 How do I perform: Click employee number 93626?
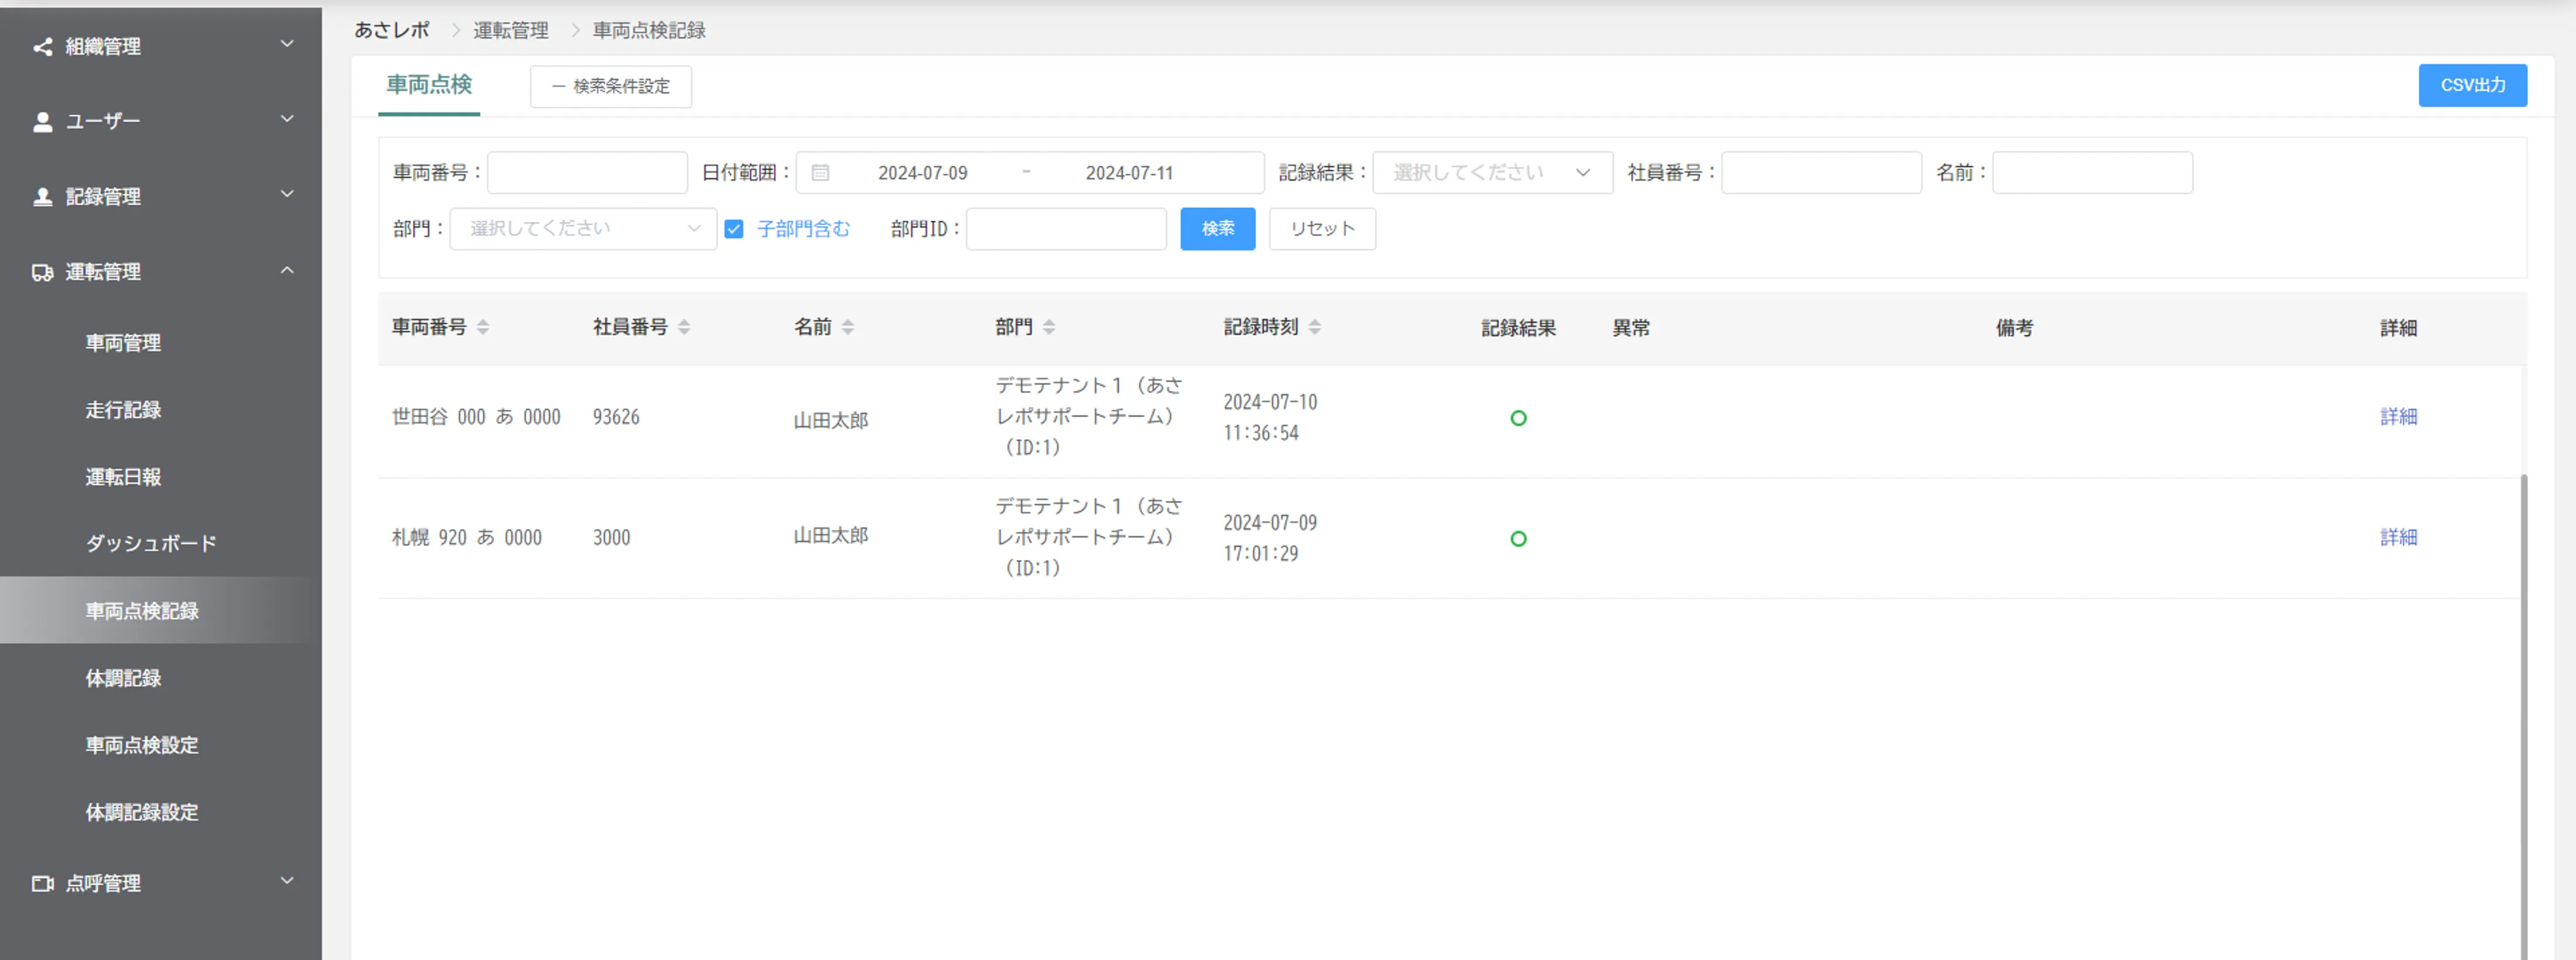[x=616, y=417]
